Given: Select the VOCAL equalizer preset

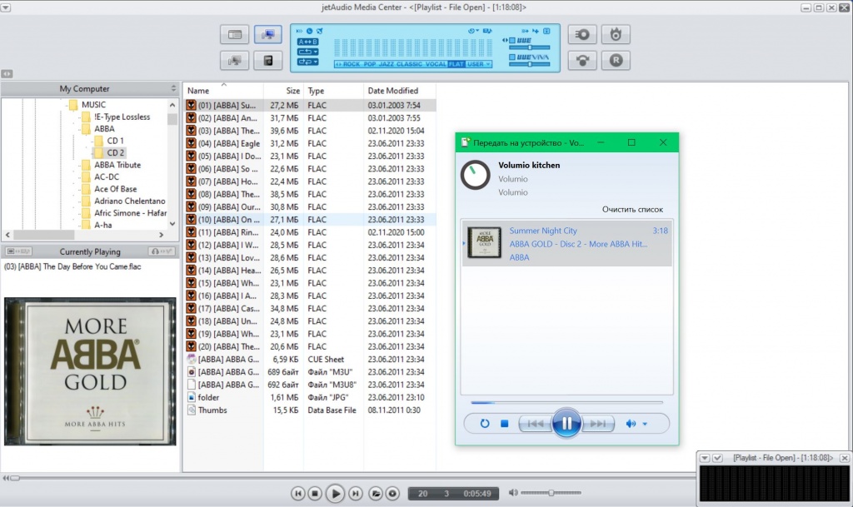Looking at the screenshot, I should (x=436, y=64).
